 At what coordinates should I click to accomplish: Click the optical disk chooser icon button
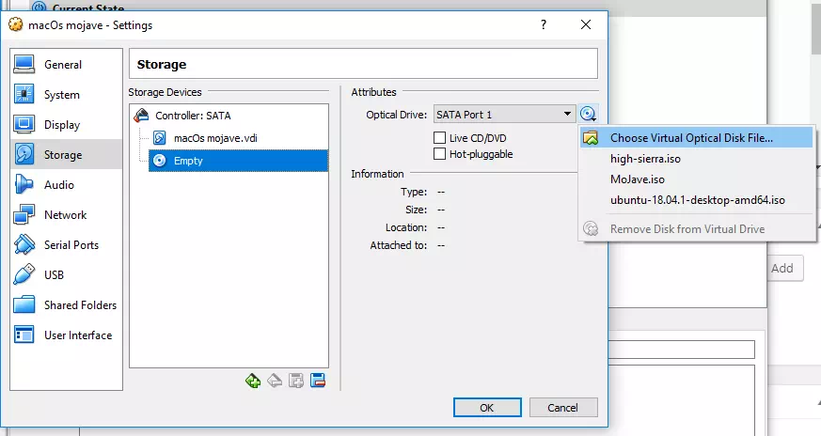(x=588, y=114)
